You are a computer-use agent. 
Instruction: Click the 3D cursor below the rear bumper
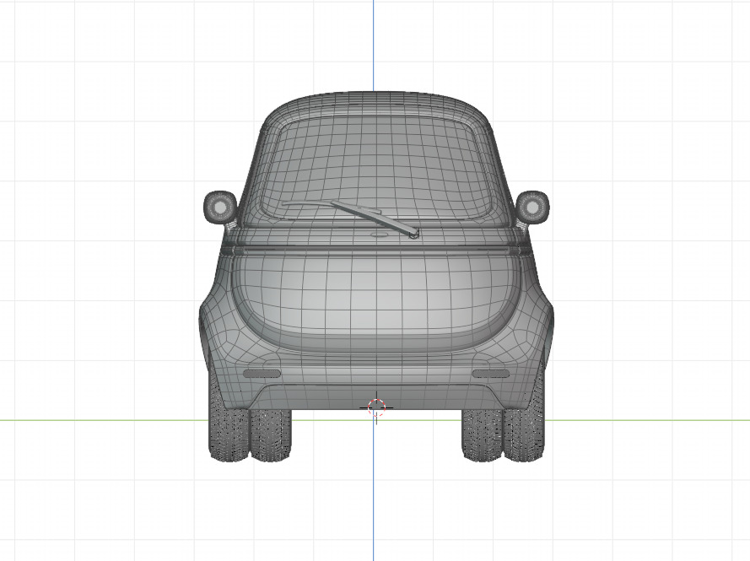pyautogui.click(x=376, y=407)
